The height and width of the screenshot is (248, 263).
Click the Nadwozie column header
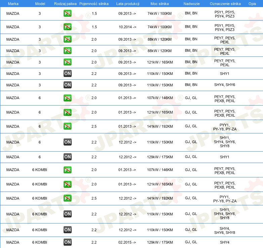click(192, 4)
